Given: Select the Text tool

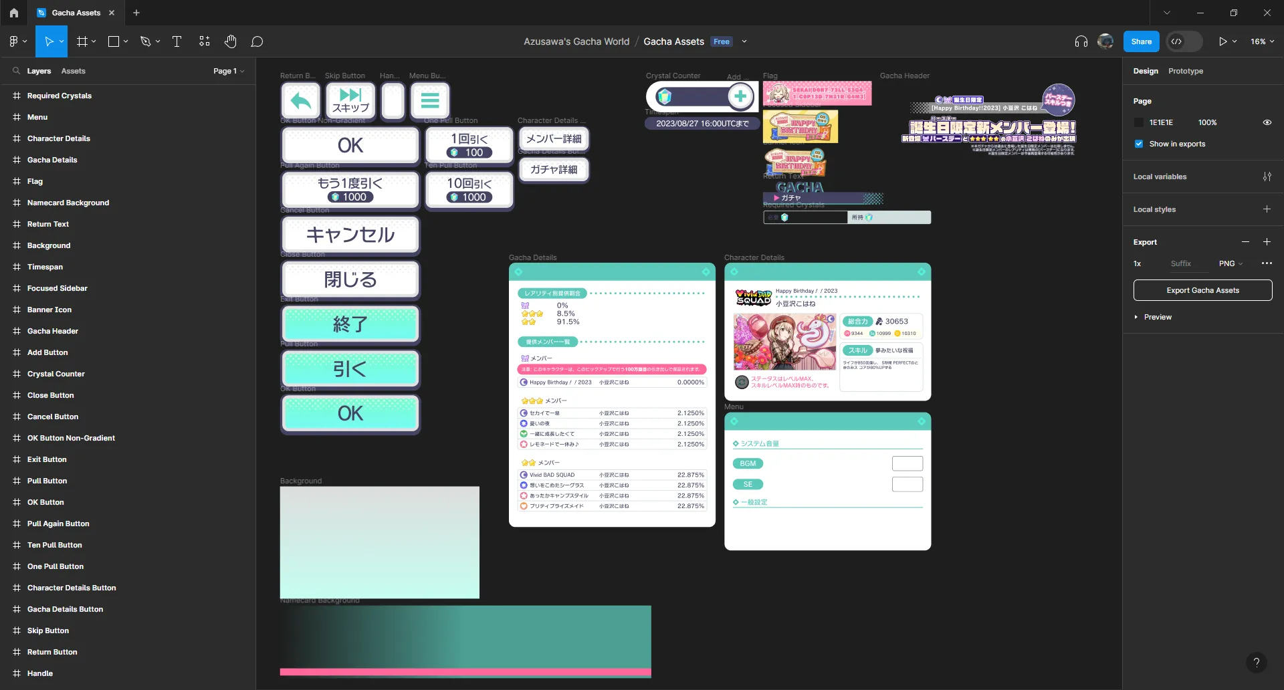Looking at the screenshot, I should click(176, 41).
